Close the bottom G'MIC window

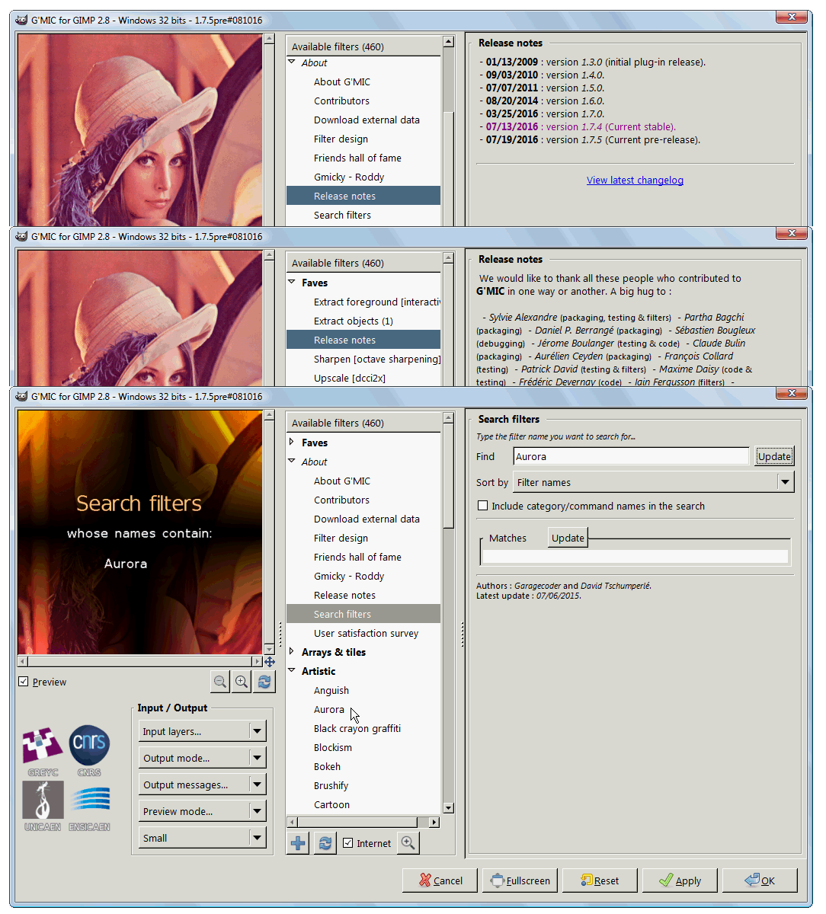tap(792, 393)
